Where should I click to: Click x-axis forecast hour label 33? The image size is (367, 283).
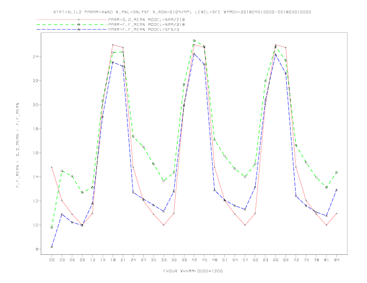point(164,260)
